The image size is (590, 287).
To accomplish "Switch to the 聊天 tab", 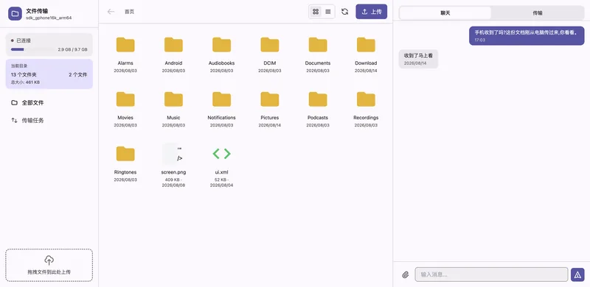I will (x=445, y=13).
